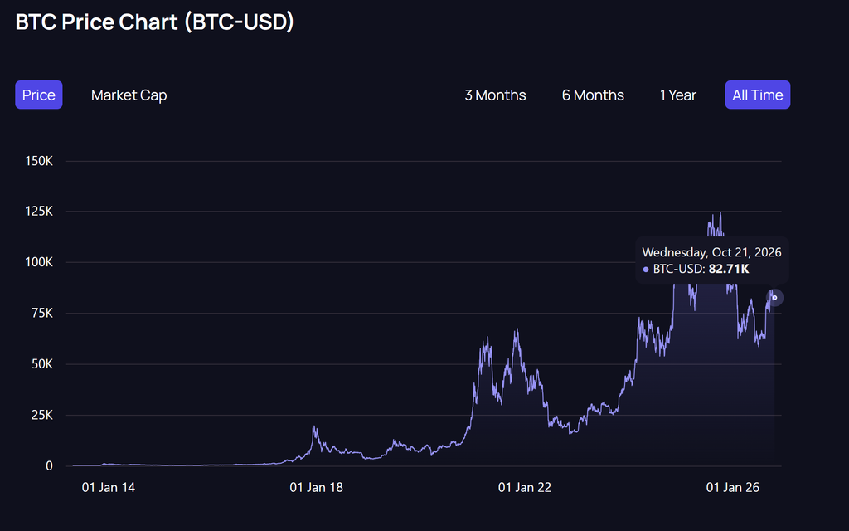Click the 50K y-axis label

tap(41, 364)
